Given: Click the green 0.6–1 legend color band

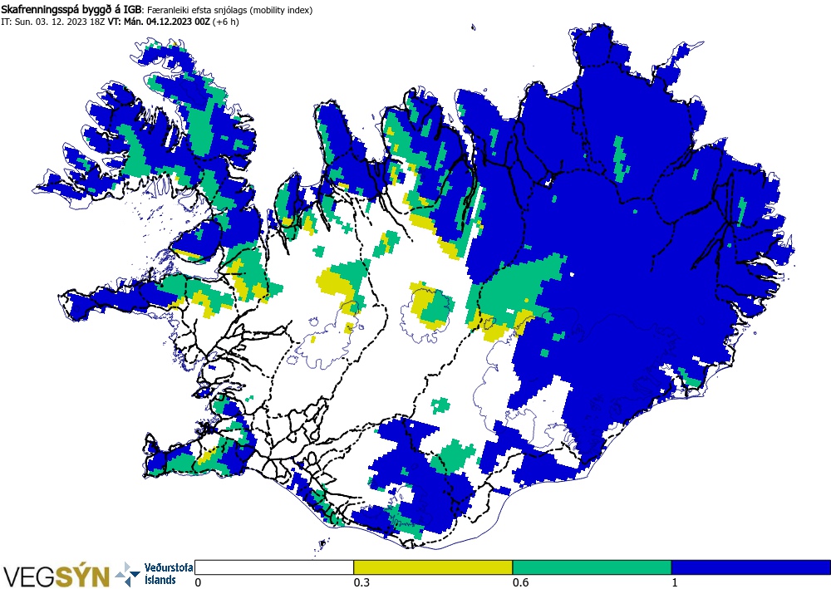Looking at the screenshot, I should (x=592, y=567).
